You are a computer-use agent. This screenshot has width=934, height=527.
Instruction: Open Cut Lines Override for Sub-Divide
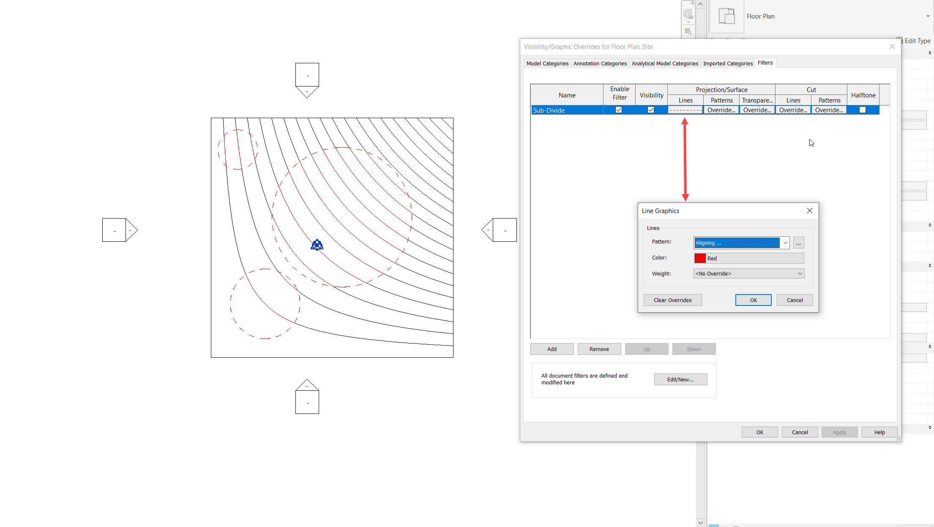click(x=793, y=110)
